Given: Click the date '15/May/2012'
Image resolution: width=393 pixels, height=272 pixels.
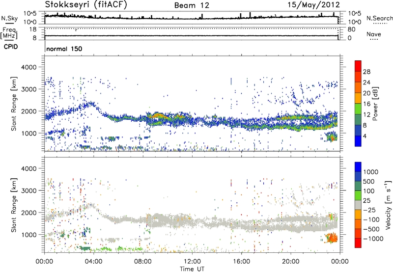Looking at the screenshot, I should (313, 4).
